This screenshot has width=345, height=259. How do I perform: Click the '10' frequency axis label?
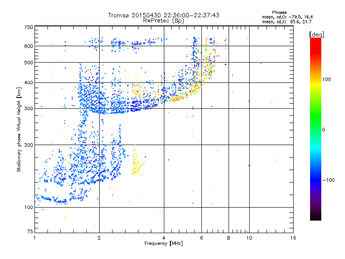click(249, 238)
